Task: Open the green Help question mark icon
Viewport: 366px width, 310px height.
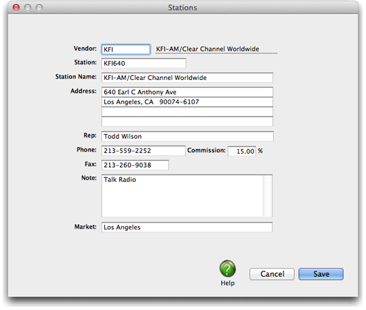Action: click(x=228, y=269)
